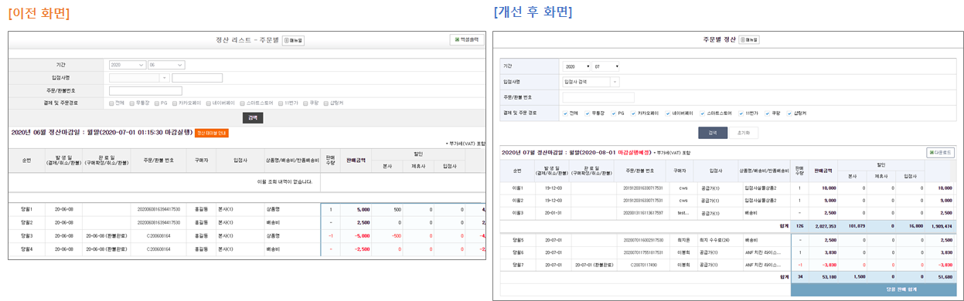
Task: Click 엑셀출력 button in the 이전 화면 panel
Action: click(466, 39)
